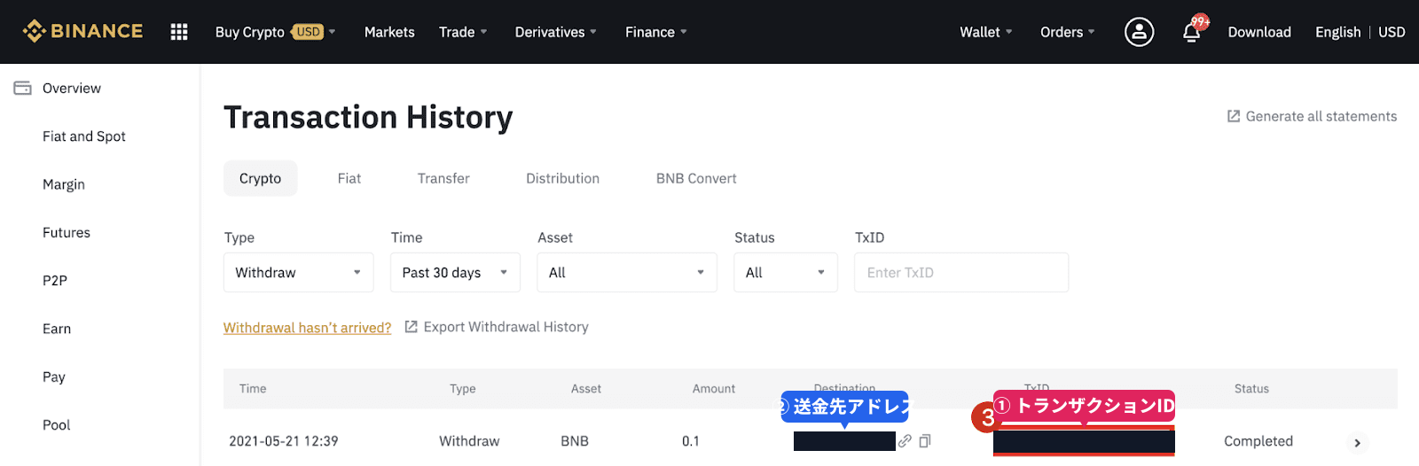The height and width of the screenshot is (466, 1419).
Task: Click the Status column header in table
Action: pyautogui.click(x=1251, y=388)
